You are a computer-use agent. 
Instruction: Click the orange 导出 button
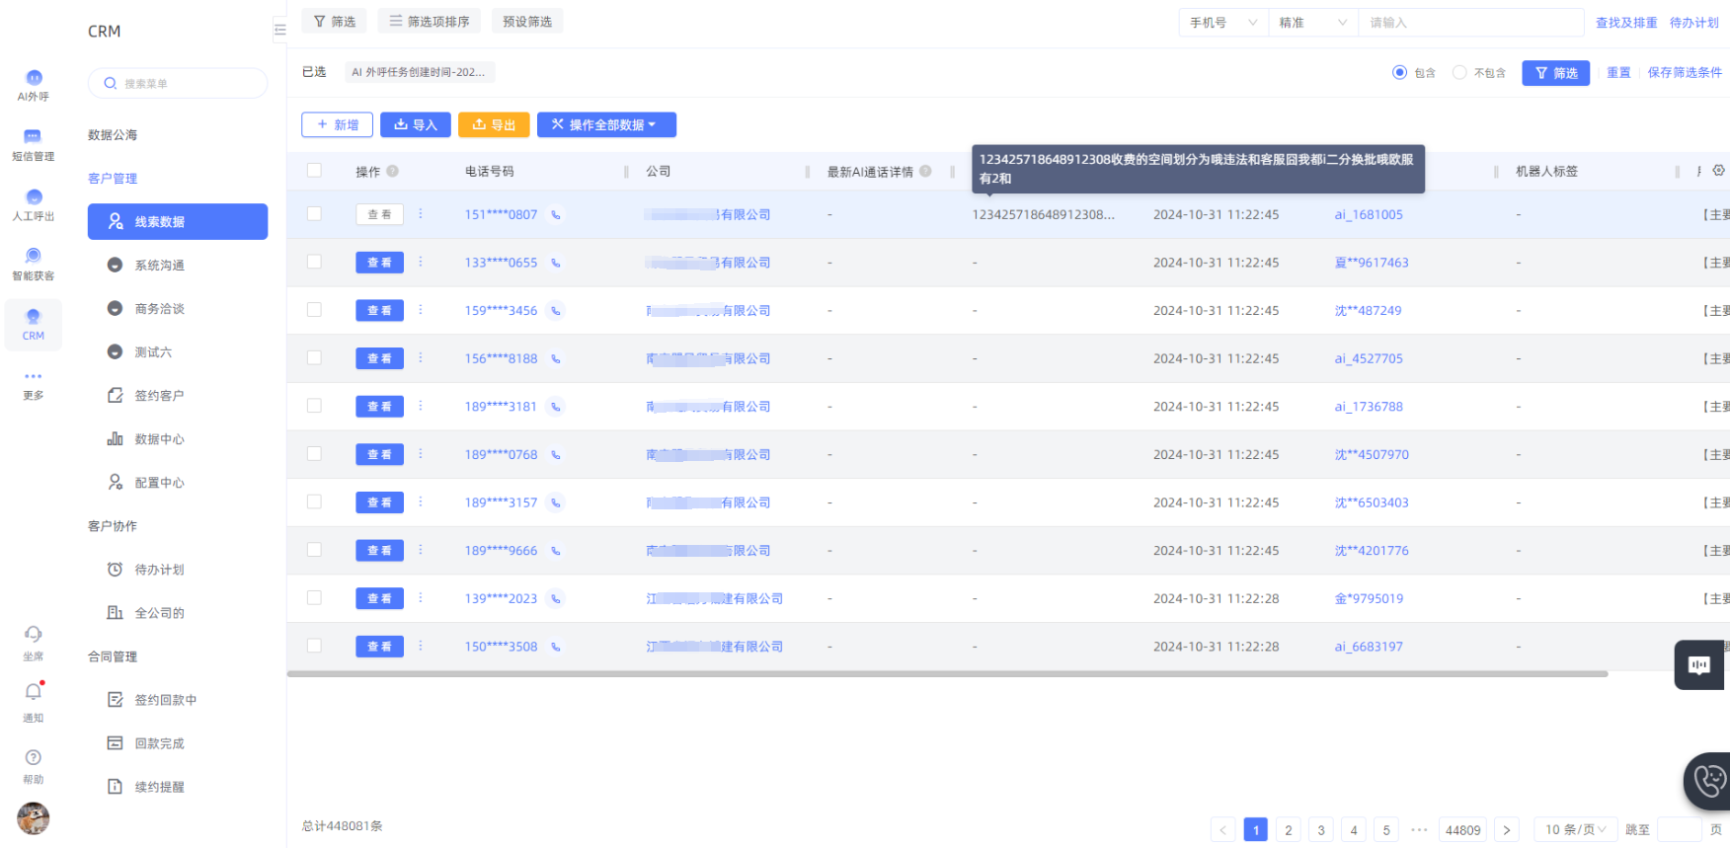click(x=494, y=125)
